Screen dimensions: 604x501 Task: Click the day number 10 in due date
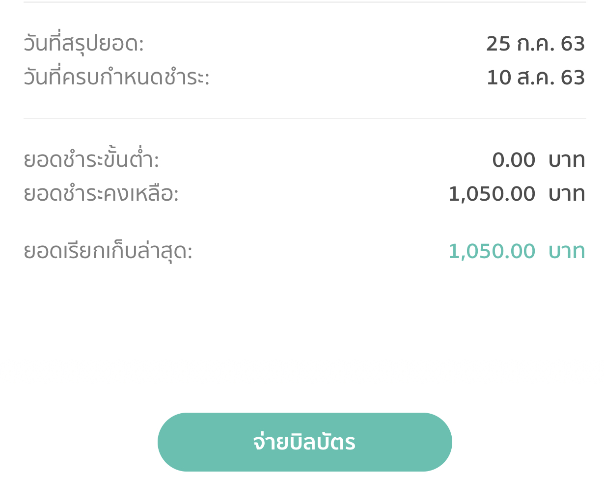498,78
